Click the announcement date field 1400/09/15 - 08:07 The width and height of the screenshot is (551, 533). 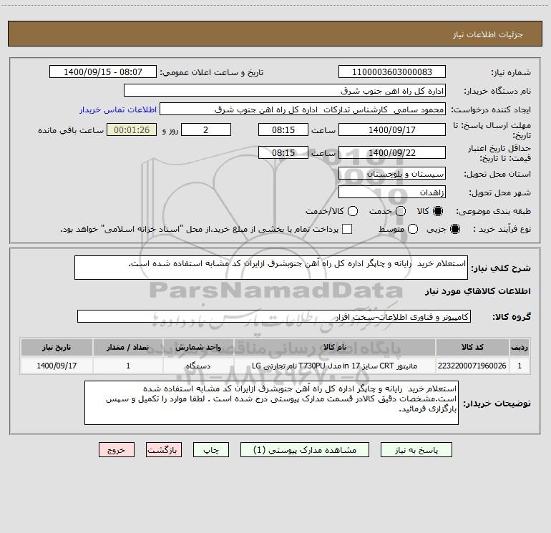point(103,72)
